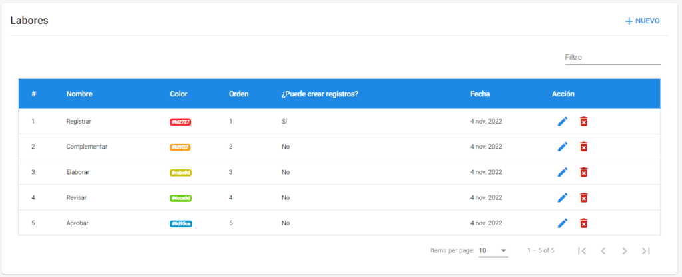
Task: Click the NUEVO button to add labor
Action: pyautogui.click(x=643, y=21)
